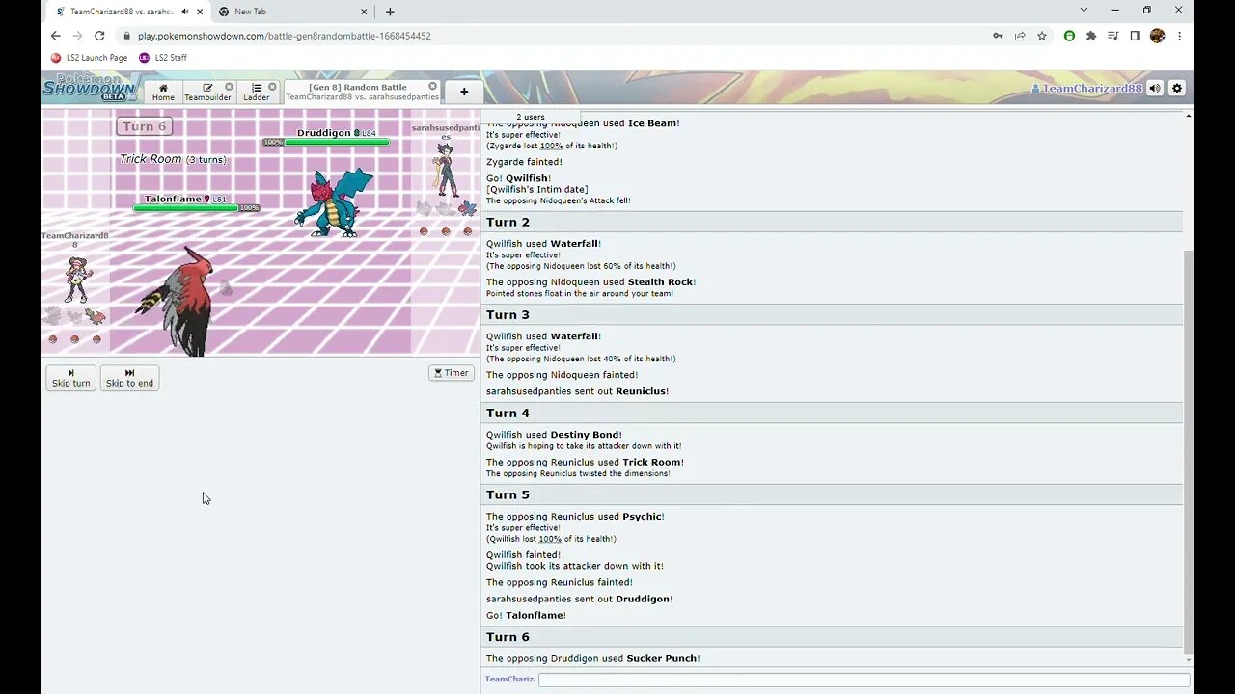Click 'Qwilfish used Destiny Bond' log line
Screen dimensions: 1235x694
click(554, 435)
